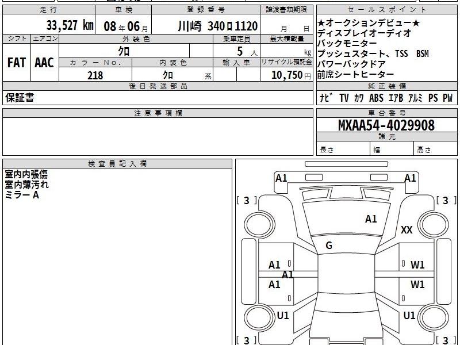The height and width of the screenshot is (345, 460).
Task: Select クロ under the 内装色 header
Action: pos(168,75)
